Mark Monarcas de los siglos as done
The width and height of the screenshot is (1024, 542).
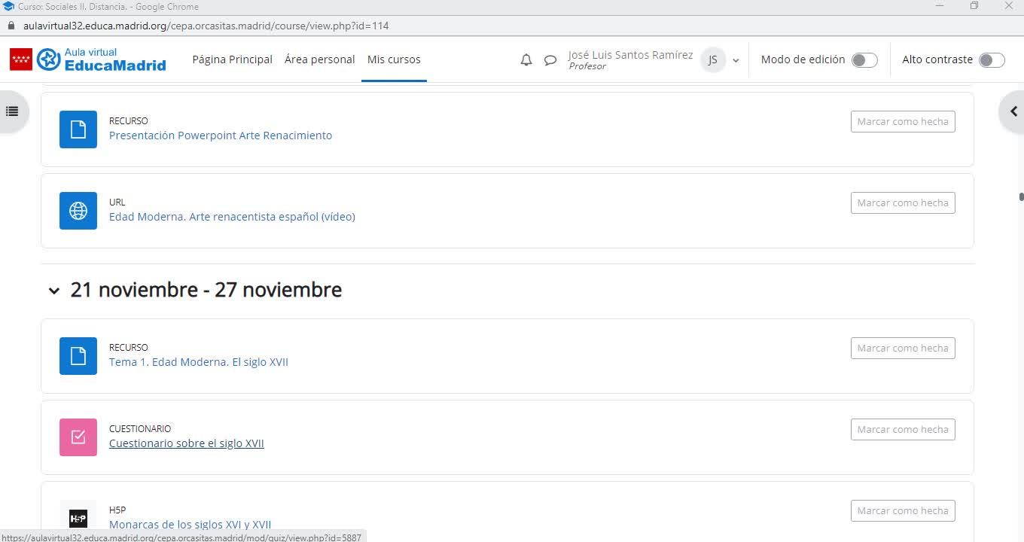coord(903,510)
